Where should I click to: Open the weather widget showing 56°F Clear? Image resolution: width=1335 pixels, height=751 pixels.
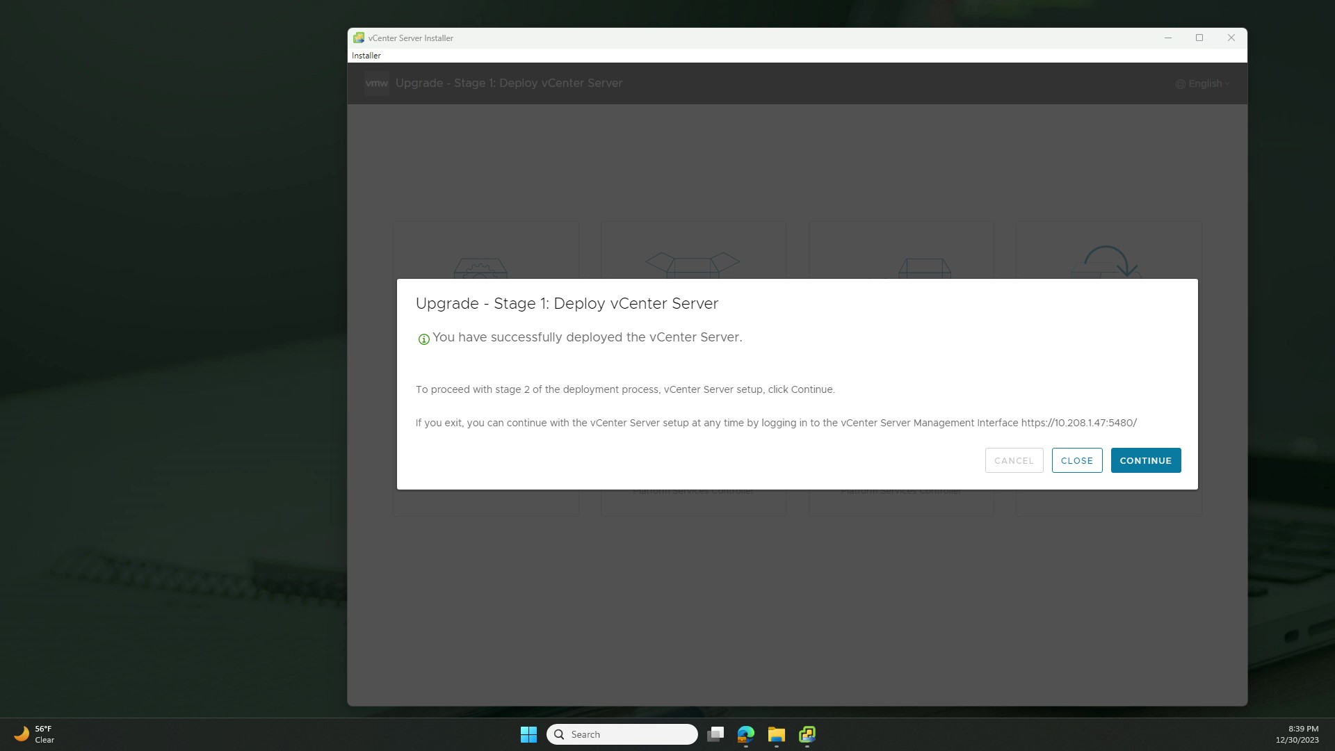point(33,734)
